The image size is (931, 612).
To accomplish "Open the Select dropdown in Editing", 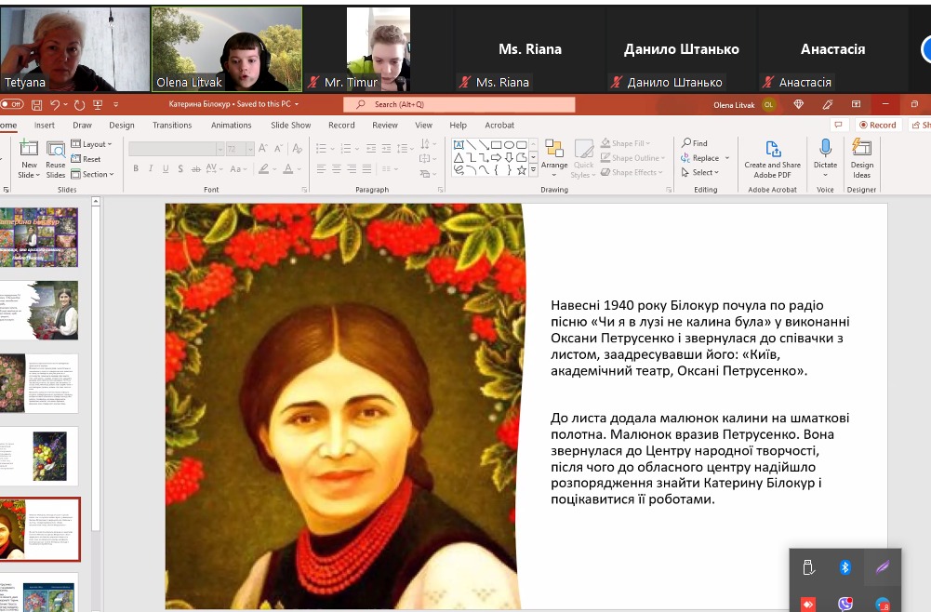I will pos(700,172).
